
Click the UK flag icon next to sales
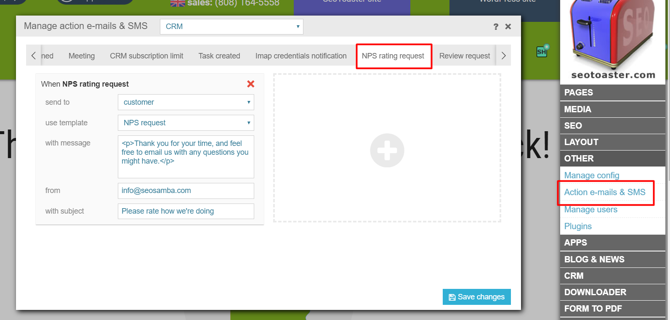[178, 3]
